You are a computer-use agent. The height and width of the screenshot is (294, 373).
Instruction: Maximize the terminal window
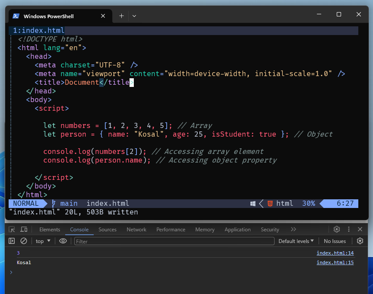click(339, 14)
